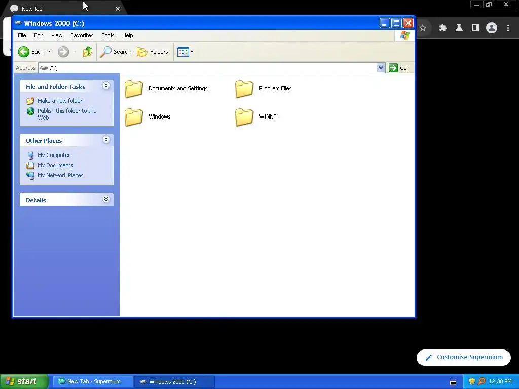Open the Views dropdown button
The width and height of the screenshot is (519, 389).
[x=185, y=52]
